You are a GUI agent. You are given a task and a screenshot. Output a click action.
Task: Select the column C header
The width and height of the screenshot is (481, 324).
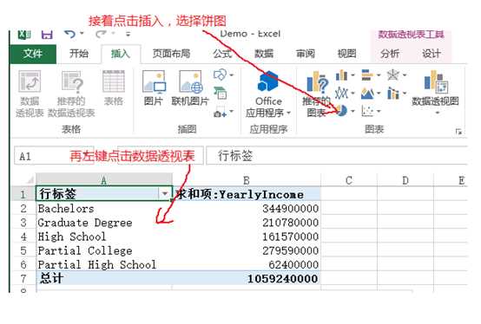(x=349, y=180)
